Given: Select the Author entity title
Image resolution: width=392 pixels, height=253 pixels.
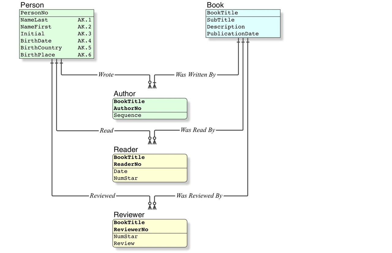Looking at the screenshot, I should [124, 93].
